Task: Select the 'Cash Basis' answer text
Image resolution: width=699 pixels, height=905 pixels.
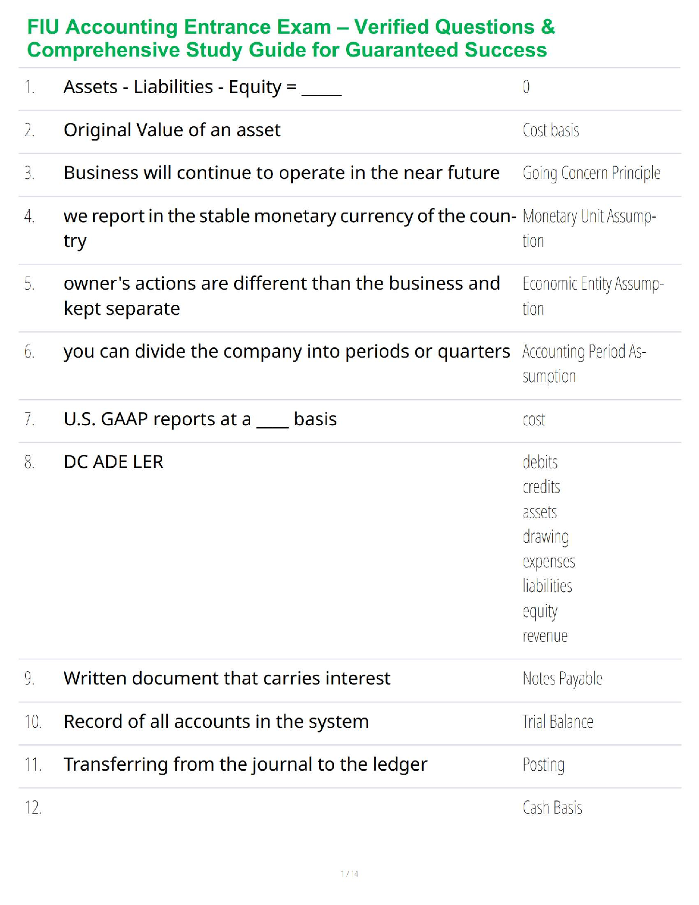Action: pyautogui.click(x=552, y=808)
